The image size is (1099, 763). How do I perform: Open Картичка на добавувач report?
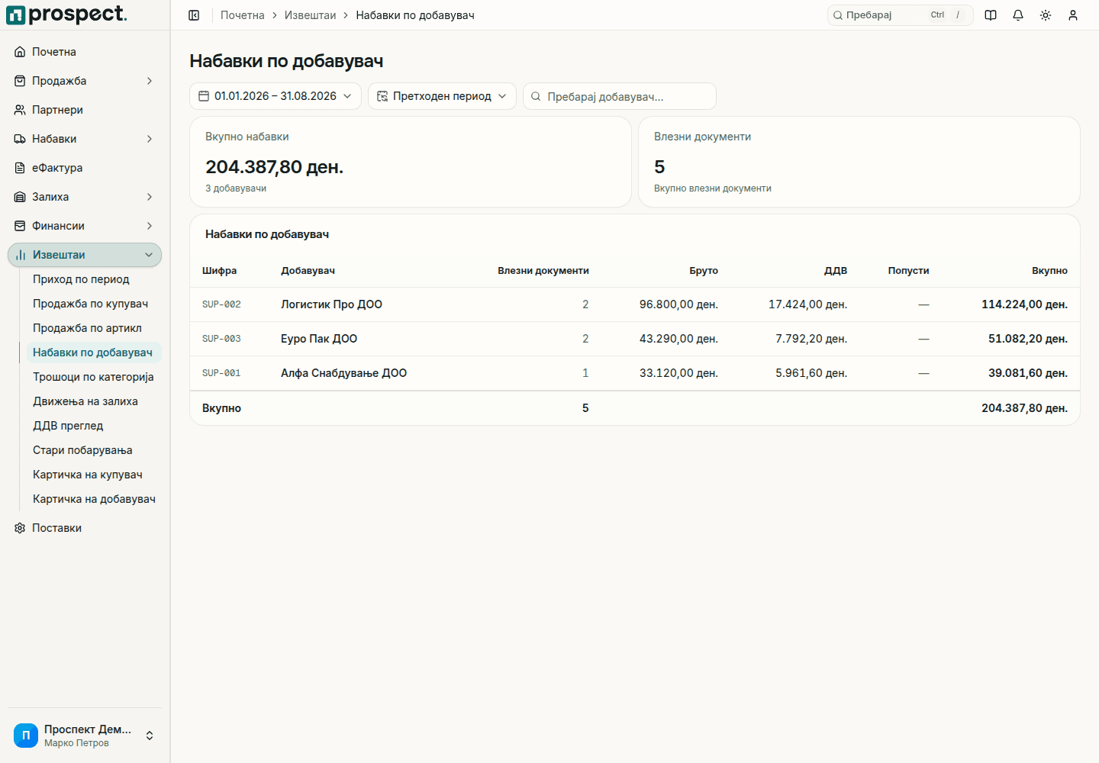94,499
